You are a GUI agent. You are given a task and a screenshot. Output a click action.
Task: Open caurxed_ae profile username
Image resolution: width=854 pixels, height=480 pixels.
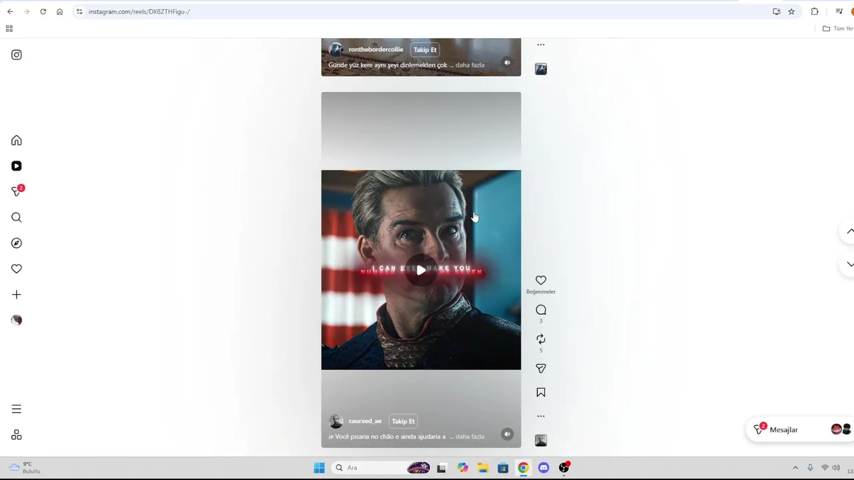[x=365, y=421]
